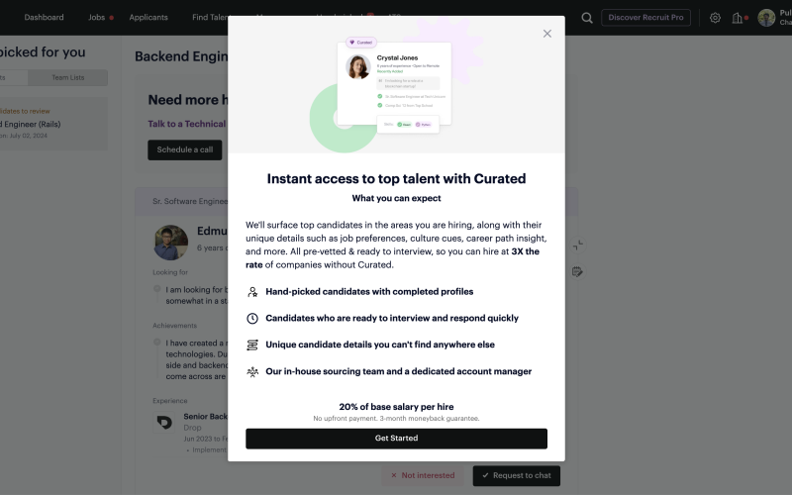Click the Get Started button
The image size is (792, 495).
(x=397, y=439)
